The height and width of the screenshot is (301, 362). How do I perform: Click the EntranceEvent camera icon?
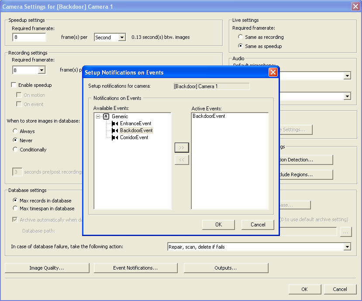coord(115,123)
